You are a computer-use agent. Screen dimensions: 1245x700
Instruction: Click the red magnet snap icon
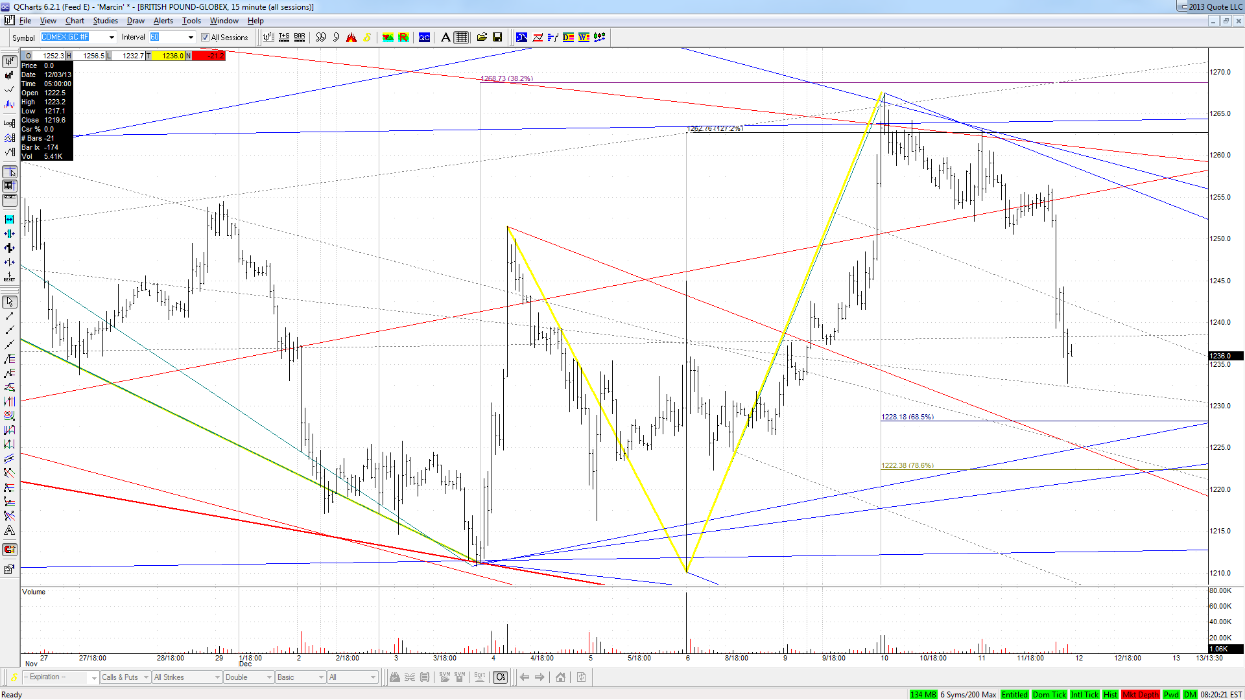9,550
